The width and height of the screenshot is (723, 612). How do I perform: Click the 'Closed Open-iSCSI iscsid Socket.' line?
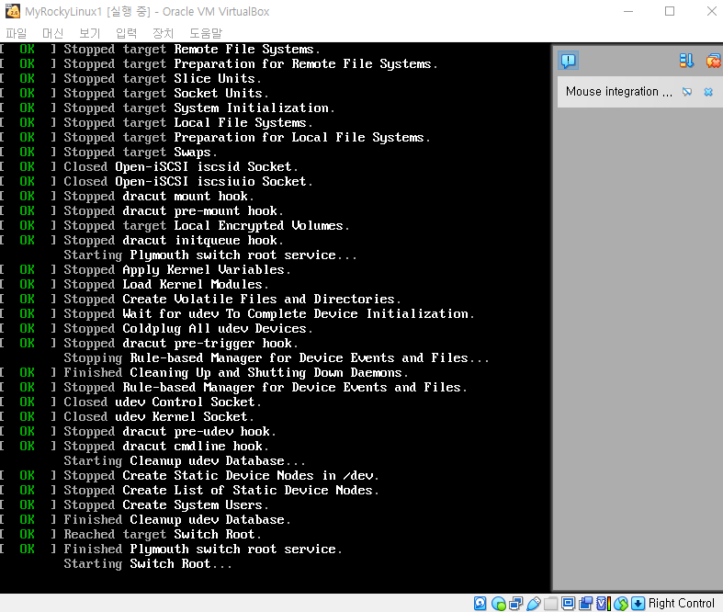[181, 167]
